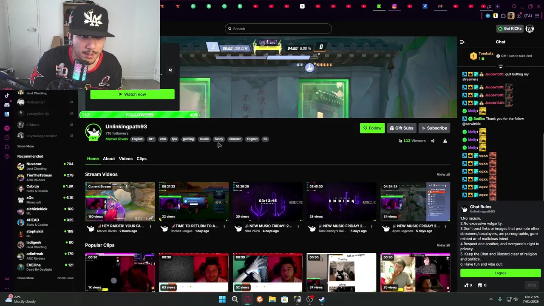Open Nuxanor in recommended channels

(45, 166)
